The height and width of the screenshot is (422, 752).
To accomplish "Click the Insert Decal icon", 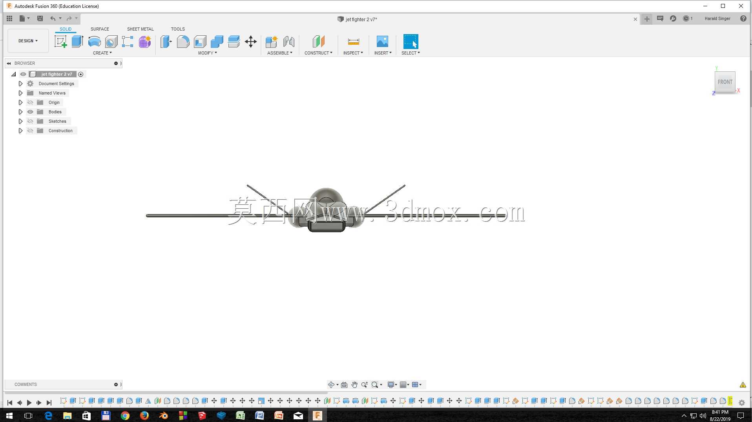I will coord(382,42).
